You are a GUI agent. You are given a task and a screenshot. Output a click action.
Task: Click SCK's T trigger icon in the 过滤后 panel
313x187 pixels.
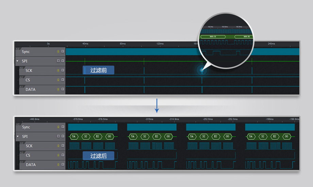pos(63,146)
